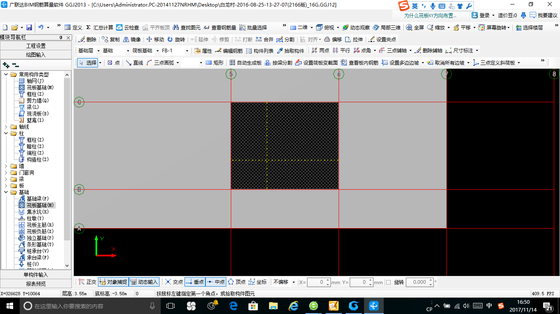Collapse the 常用构件类型 tree node

click(x=6, y=74)
